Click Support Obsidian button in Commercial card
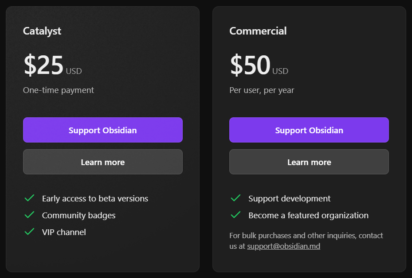Viewport: 412px width, 278px height. click(309, 130)
